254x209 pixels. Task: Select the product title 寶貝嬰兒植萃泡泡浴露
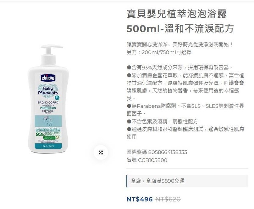coord(176,14)
